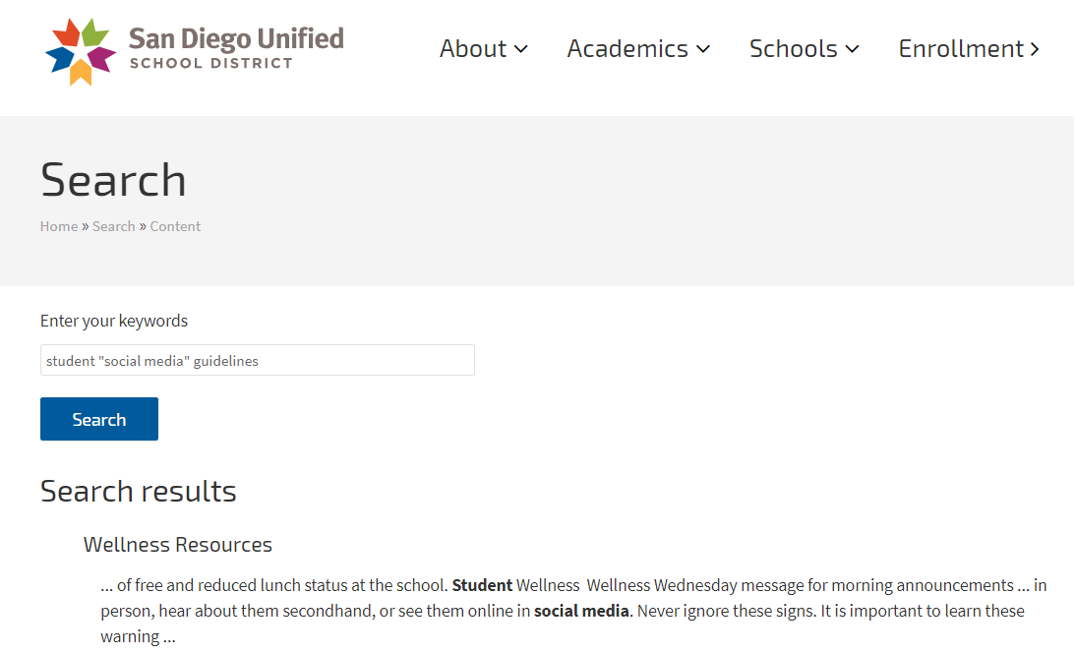Viewport: 1075px width, 654px height.
Task: Open the Schools menu
Action: click(793, 48)
